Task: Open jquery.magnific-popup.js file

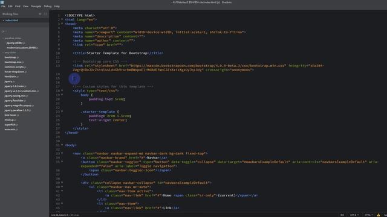Action: tap(19, 105)
